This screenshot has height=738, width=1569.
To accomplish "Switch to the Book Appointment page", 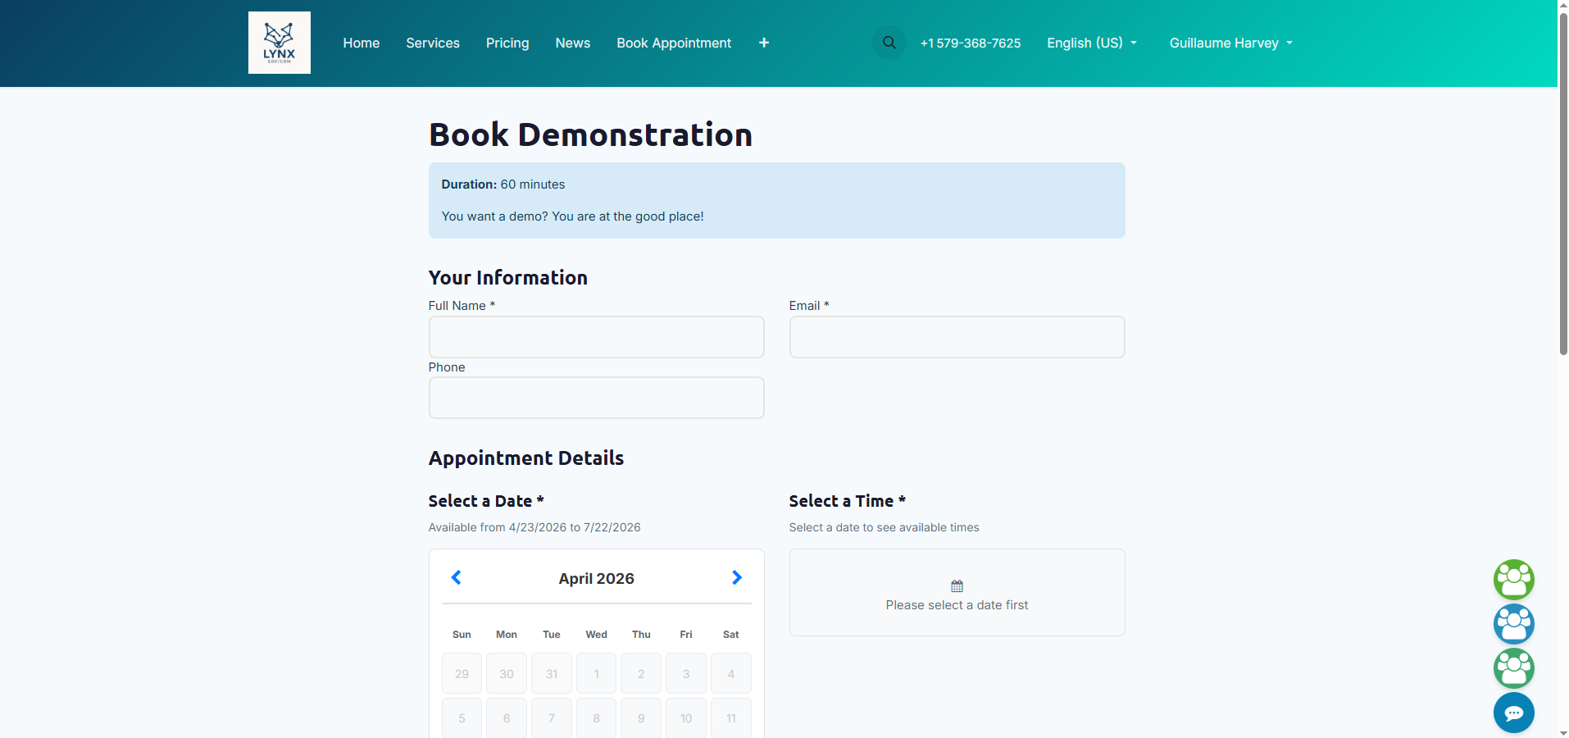I will 673,43.
